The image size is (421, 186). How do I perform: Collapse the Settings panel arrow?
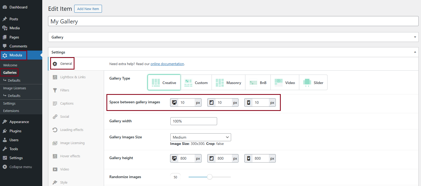pyautogui.click(x=415, y=52)
